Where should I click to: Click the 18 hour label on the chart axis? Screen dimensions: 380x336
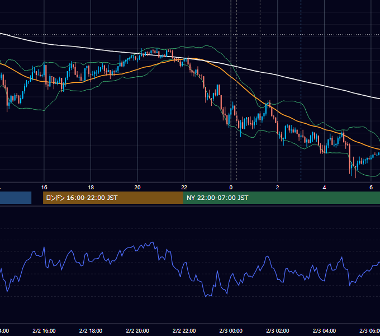click(x=91, y=188)
